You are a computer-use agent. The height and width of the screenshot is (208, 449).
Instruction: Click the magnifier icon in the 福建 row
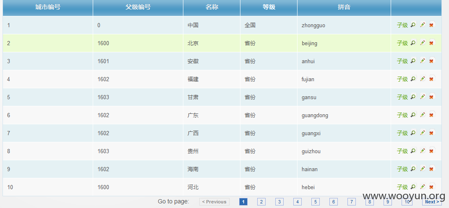(x=413, y=79)
